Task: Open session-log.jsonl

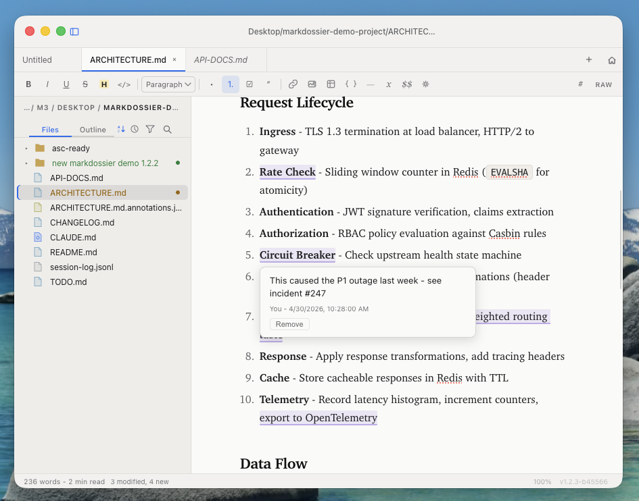Action: (103, 267)
